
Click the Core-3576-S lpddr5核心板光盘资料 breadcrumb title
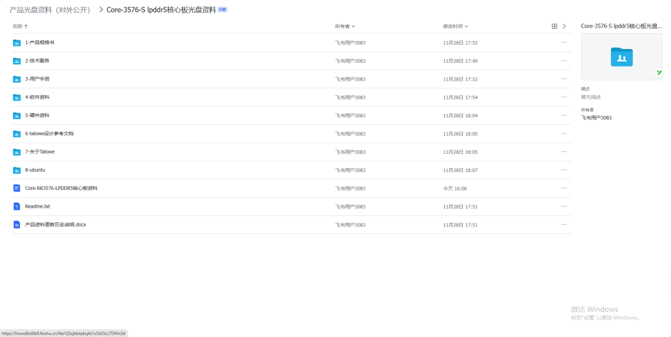tap(162, 10)
